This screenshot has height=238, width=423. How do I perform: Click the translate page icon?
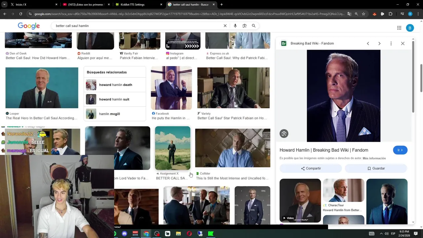[349, 14]
